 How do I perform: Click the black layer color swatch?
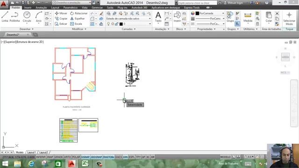(121, 24)
